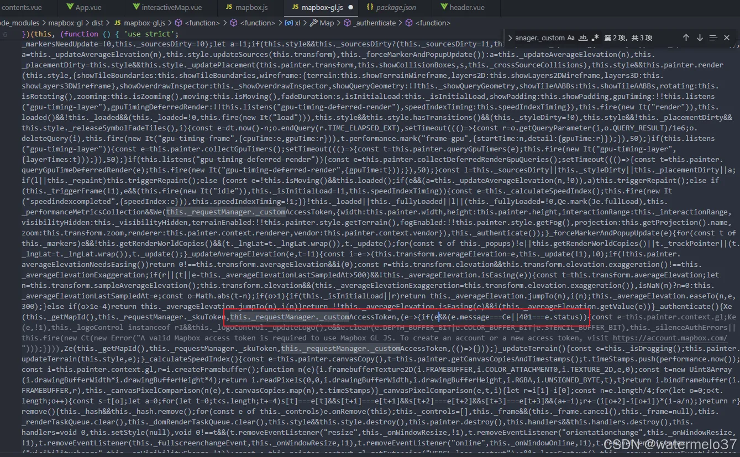Click '_updateTerrain(){const' in the code
Viewport: 740px width, 457px height.
pos(543,348)
